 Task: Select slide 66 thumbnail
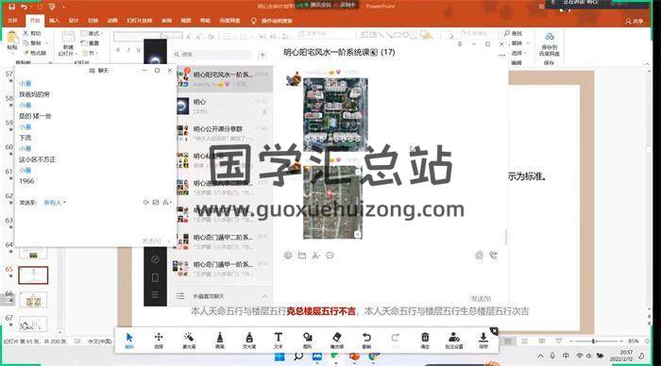click(33, 300)
